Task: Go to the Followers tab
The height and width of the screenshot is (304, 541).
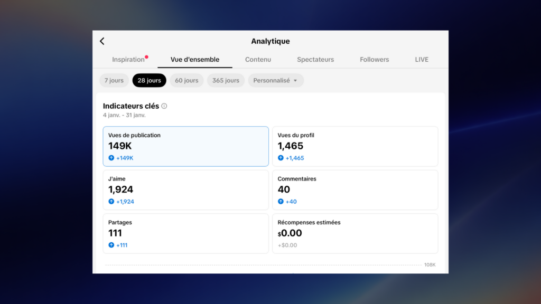Action: (x=374, y=60)
